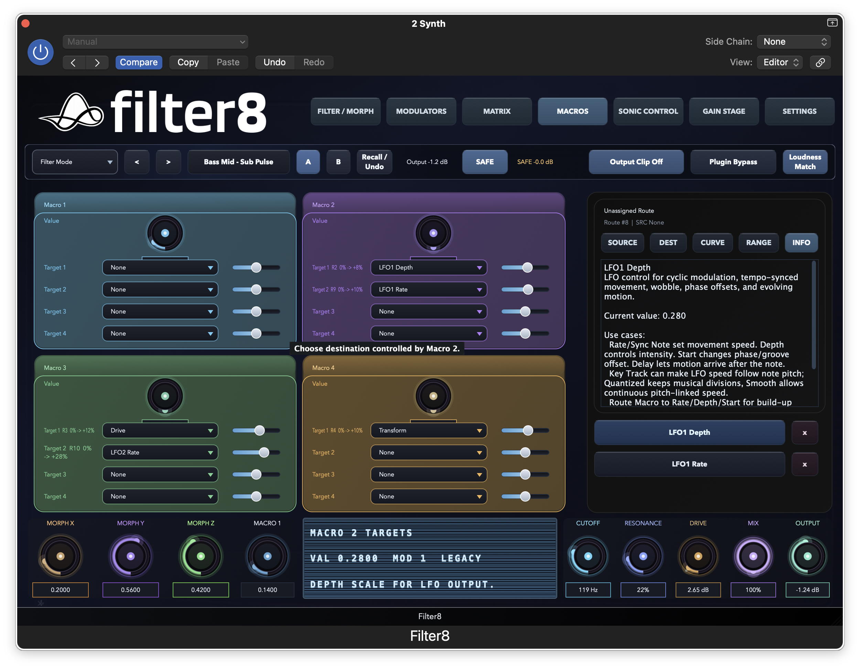Click the Macro 4 Value knob
This screenshot has width=860, height=669.
tap(433, 396)
